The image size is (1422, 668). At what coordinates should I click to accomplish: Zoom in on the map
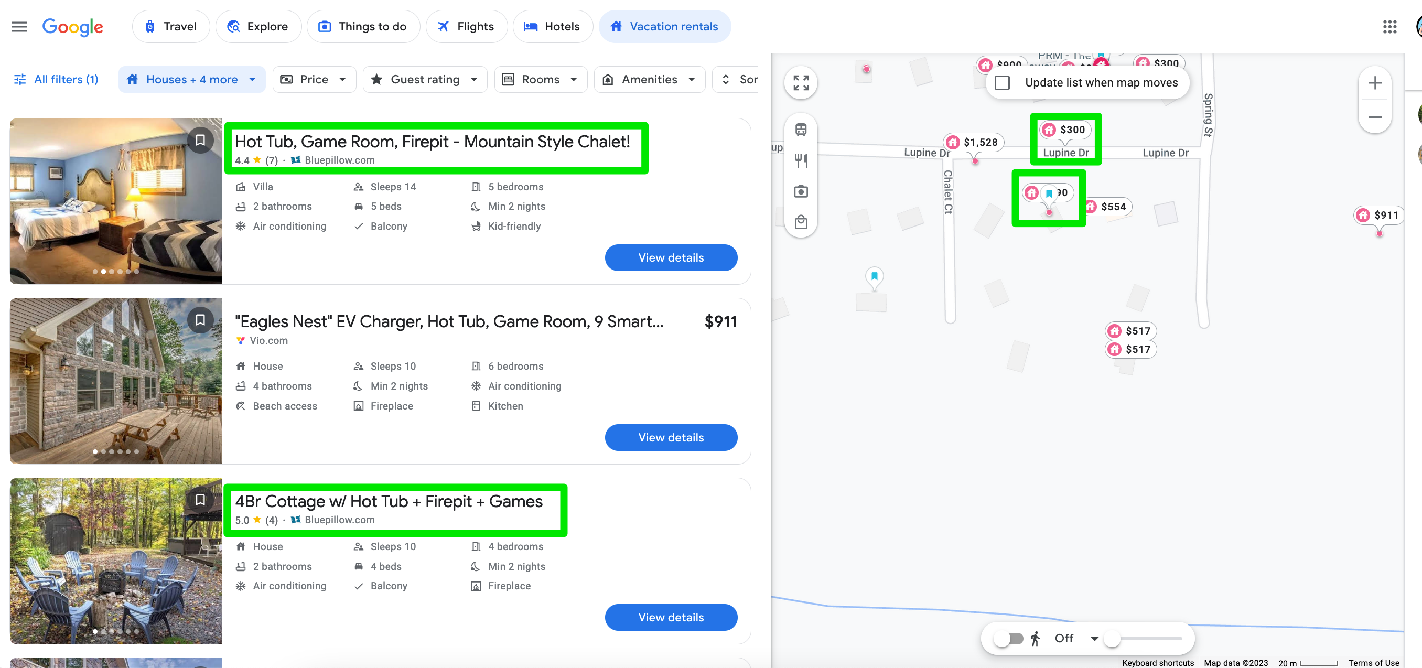point(1374,83)
